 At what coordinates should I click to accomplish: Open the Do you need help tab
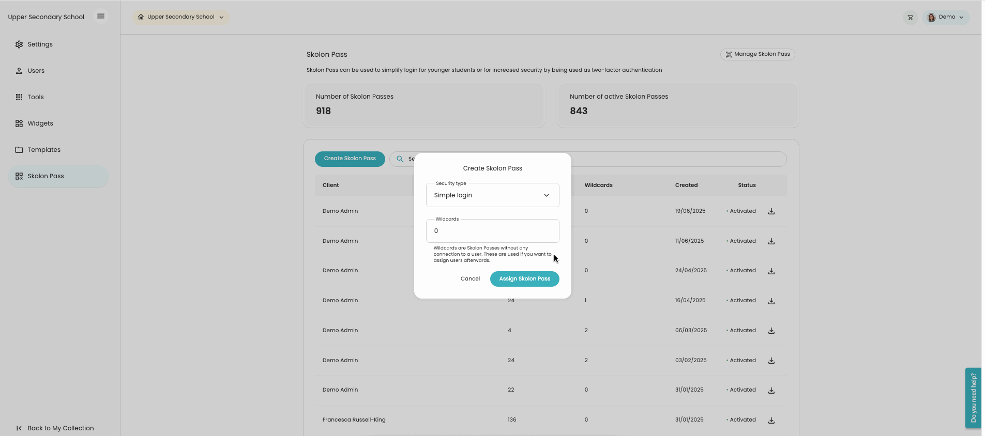(x=973, y=398)
